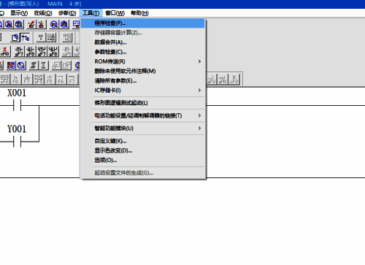Expand the 电话功能设置 submenu arrow
Image resolution: width=365 pixels, height=265 pixels.
pyautogui.click(x=199, y=115)
